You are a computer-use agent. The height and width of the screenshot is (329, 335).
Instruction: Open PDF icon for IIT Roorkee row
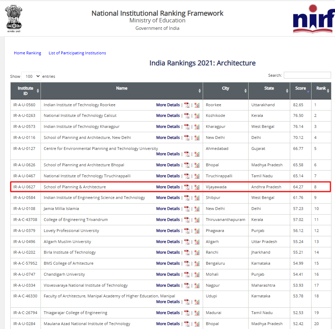187,105
